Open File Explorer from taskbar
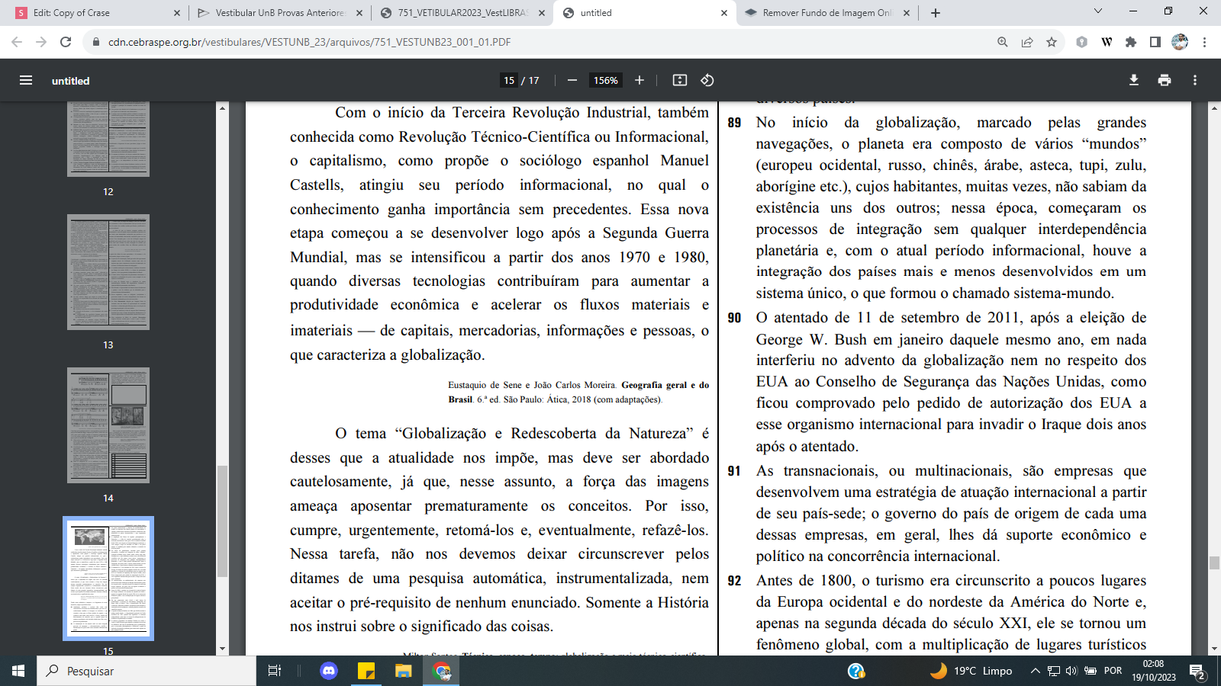Screen dimensions: 1221x686 pyautogui.click(x=403, y=671)
